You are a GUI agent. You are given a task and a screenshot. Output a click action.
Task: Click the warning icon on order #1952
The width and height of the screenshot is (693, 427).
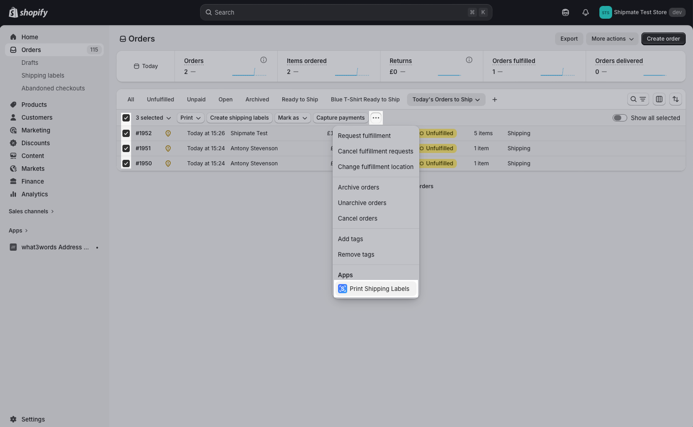coord(168,133)
